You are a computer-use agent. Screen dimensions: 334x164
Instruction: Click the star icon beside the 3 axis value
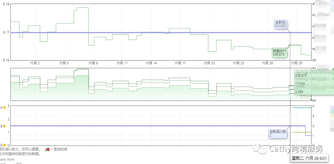pos(4,107)
